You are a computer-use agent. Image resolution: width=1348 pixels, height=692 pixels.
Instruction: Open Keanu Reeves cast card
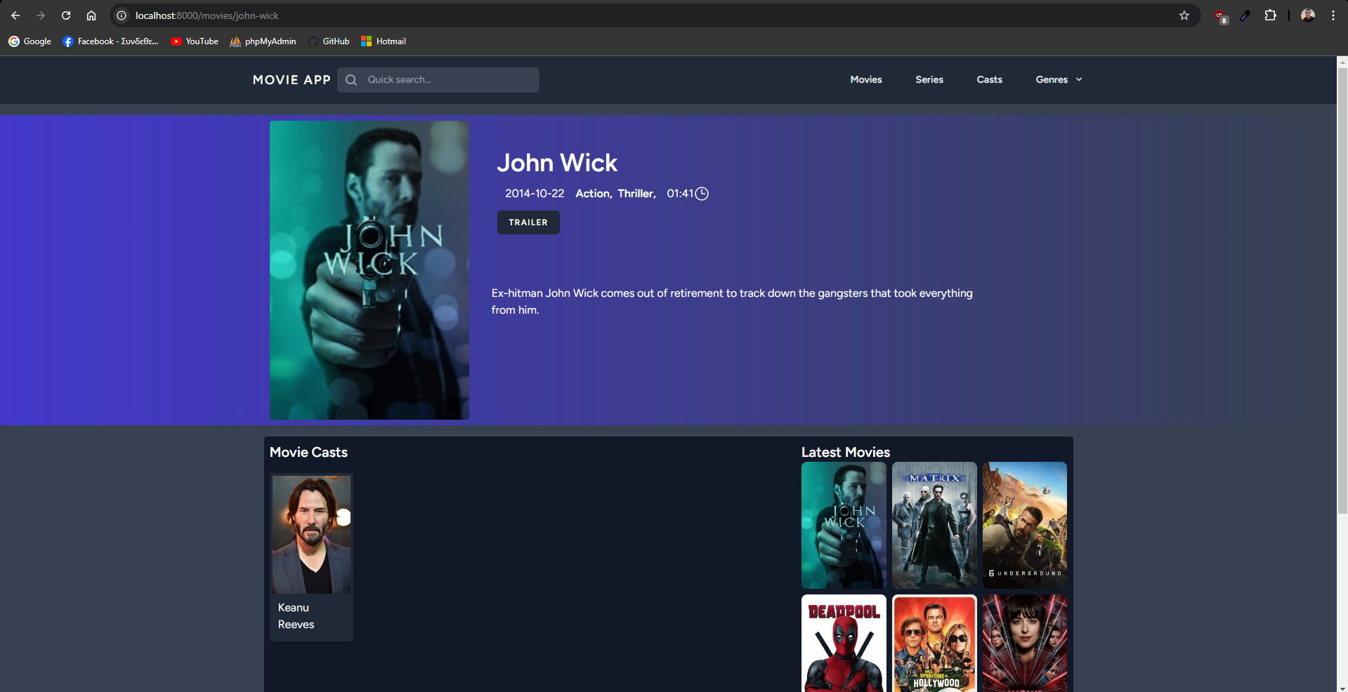(311, 556)
